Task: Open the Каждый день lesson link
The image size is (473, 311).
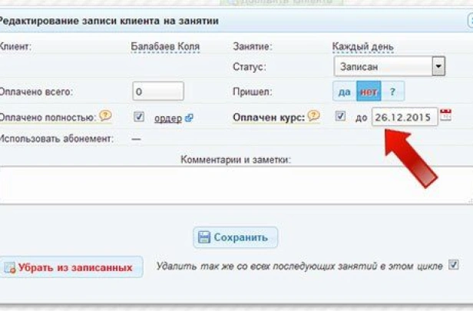Action: tap(362, 47)
